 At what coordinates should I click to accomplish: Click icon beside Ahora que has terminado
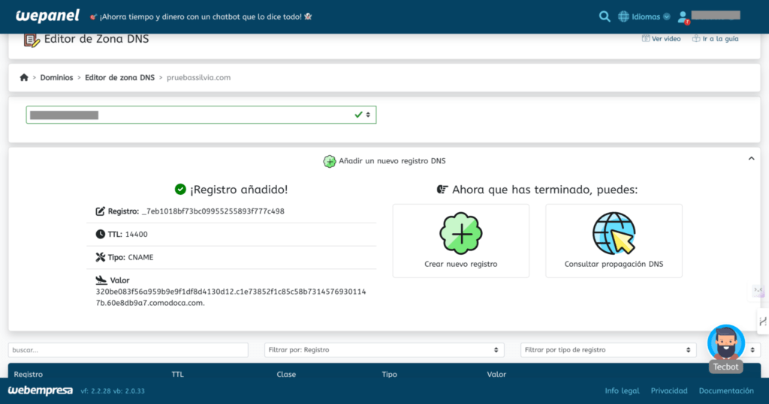click(442, 190)
